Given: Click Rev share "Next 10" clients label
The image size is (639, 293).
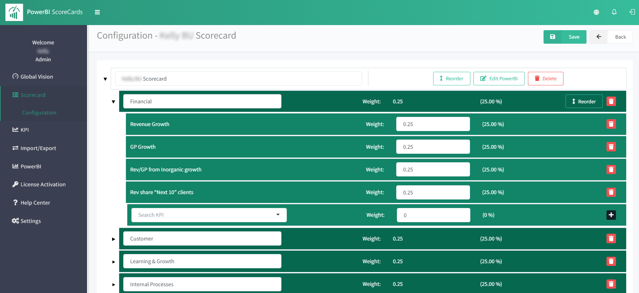Looking at the screenshot, I should point(162,192).
